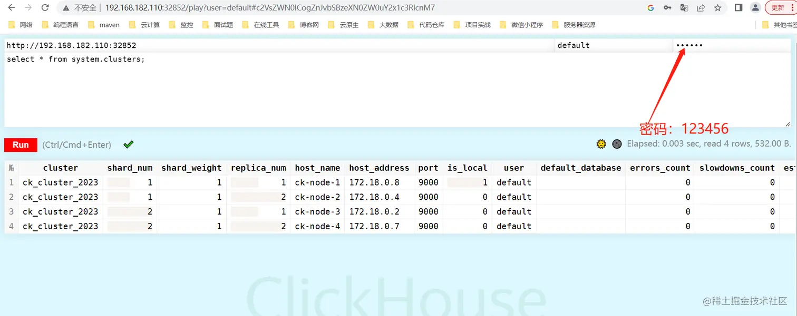This screenshot has height=316, width=797.
Task: Click the 172.18.0.8 host address cell
Action: tap(379, 182)
